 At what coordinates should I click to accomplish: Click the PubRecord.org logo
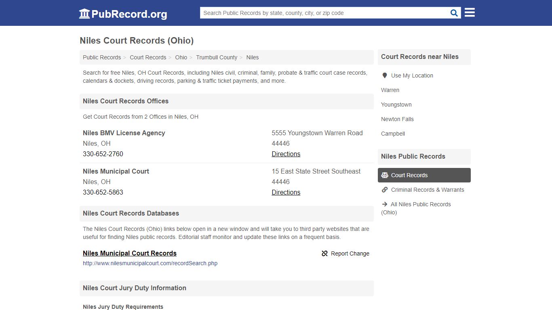click(x=123, y=14)
